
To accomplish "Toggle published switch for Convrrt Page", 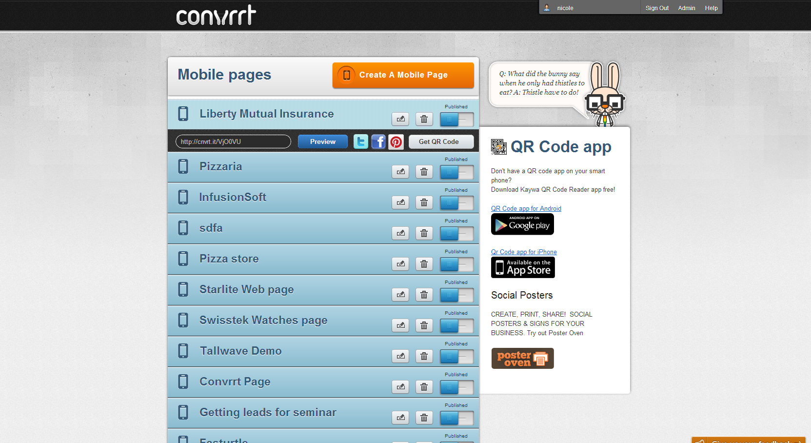I will click(x=456, y=387).
